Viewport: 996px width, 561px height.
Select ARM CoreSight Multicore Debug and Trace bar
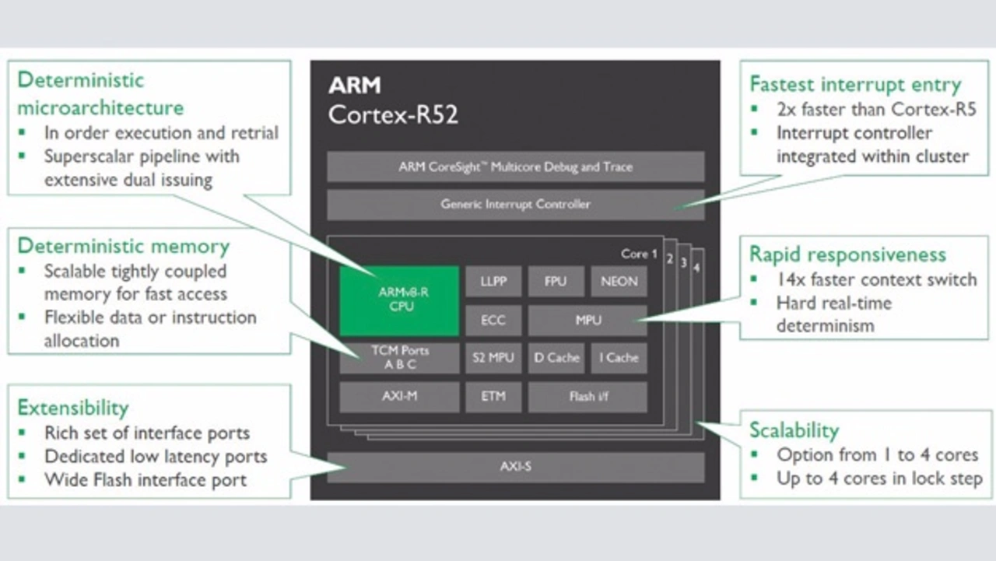515,167
